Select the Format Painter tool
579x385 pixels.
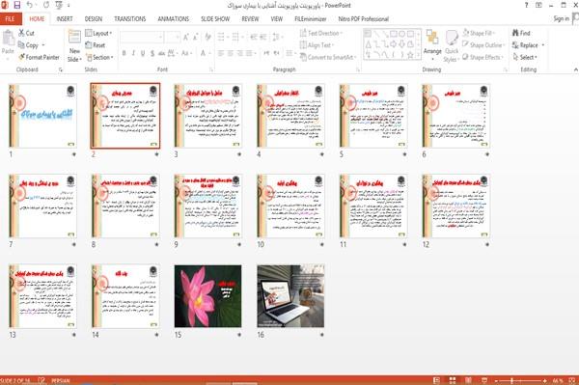point(39,57)
